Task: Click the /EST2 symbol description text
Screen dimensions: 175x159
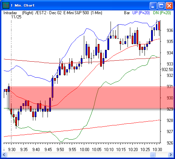Action: (69, 13)
